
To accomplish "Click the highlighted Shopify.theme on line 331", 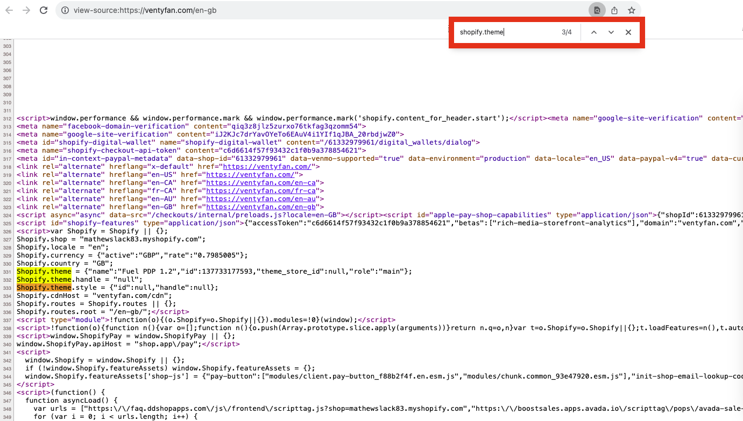I will tap(44, 272).
